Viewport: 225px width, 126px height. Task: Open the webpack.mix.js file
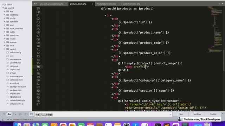tap(17, 104)
